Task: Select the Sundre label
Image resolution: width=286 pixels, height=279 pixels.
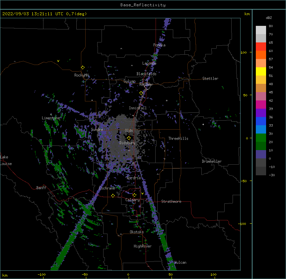Action: click(x=97, y=130)
